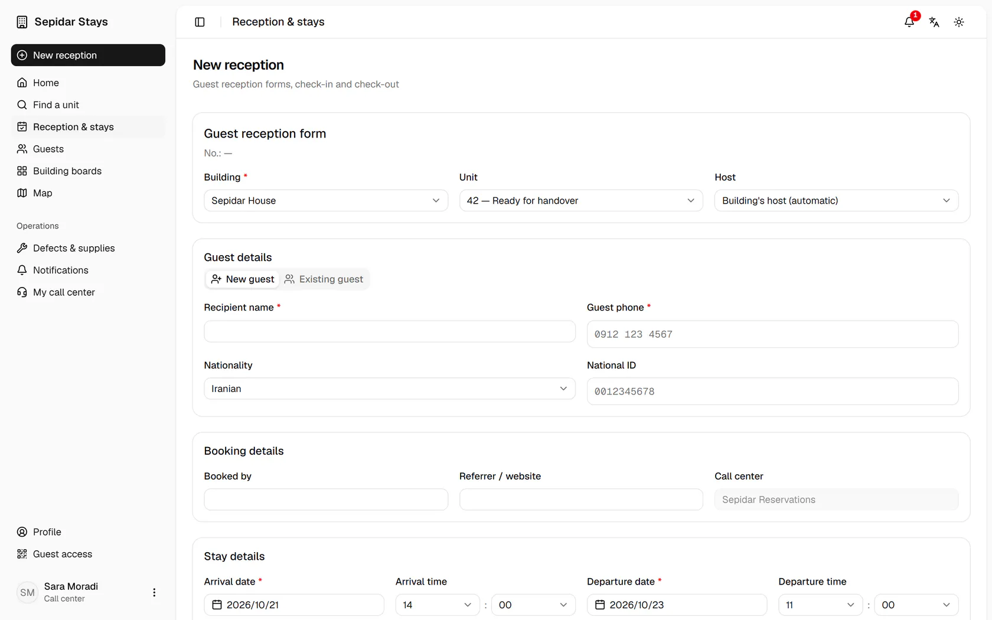This screenshot has width=992, height=620.
Task: Click the Arrival date calendar icon
Action: [217, 605]
